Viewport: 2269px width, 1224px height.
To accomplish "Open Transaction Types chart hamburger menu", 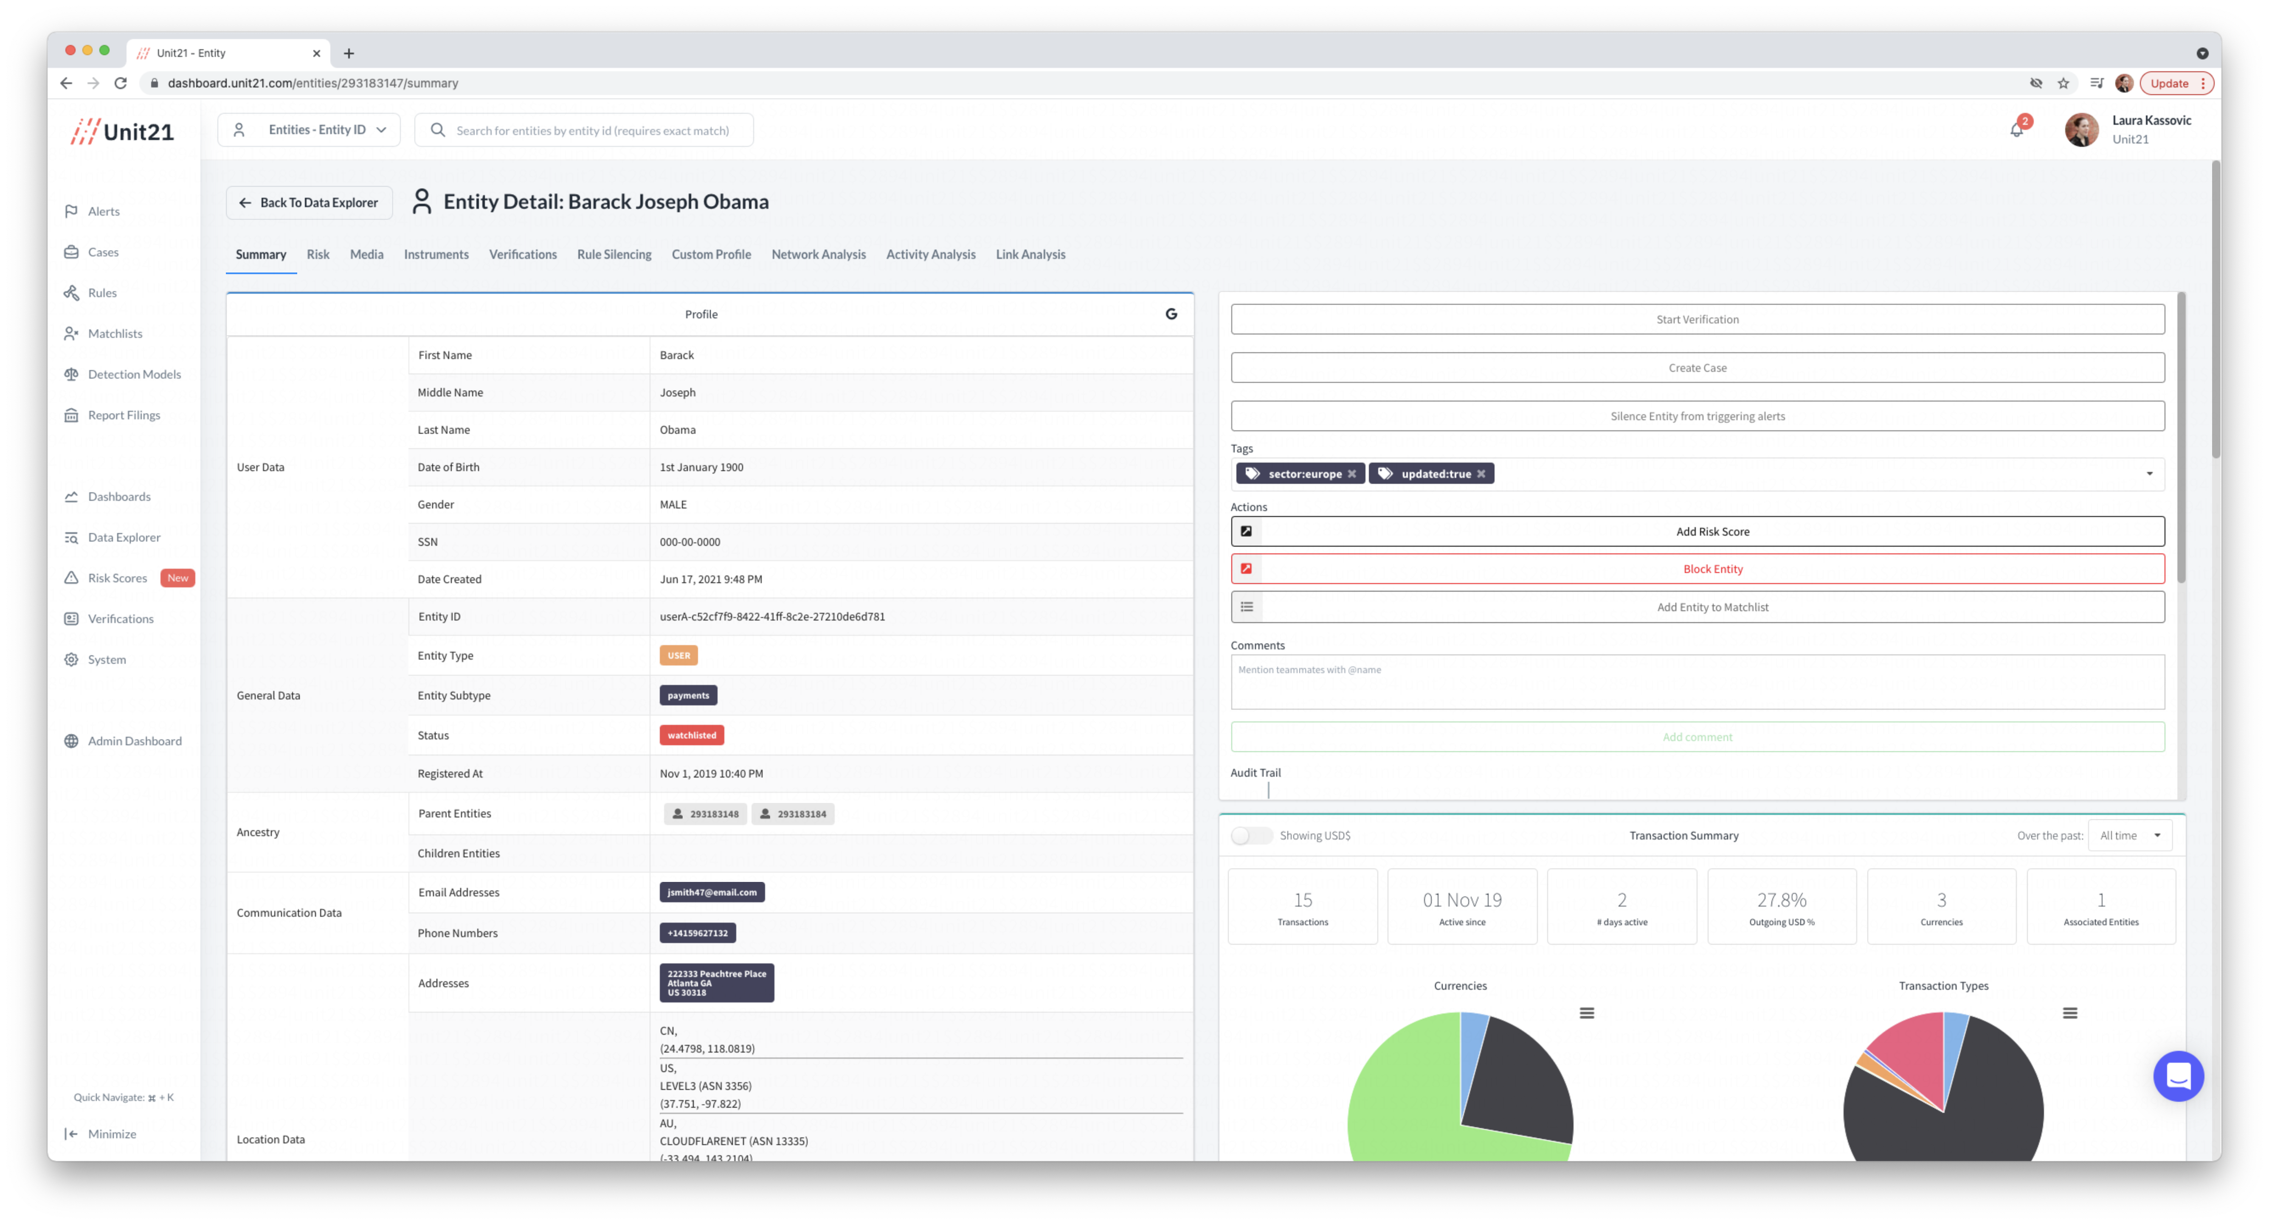I will (2069, 1013).
